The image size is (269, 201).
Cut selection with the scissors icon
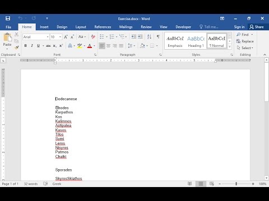point(17,35)
